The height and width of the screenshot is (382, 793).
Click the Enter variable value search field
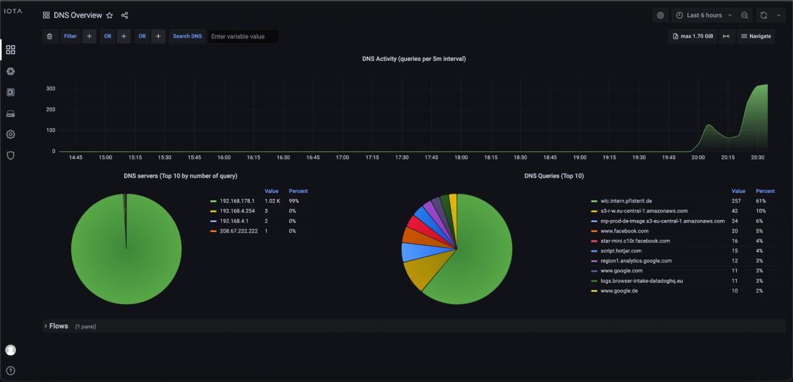pos(243,36)
